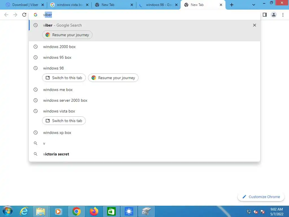The image size is (289, 217).
Task: Click the Chrome taskbar icon
Action: coord(76,211)
